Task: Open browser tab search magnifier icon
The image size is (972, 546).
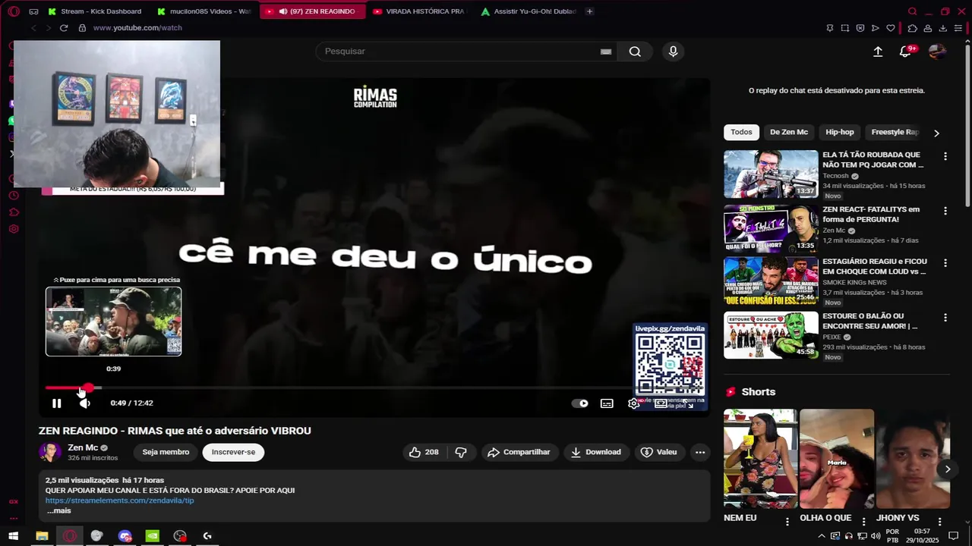Action: click(x=913, y=11)
